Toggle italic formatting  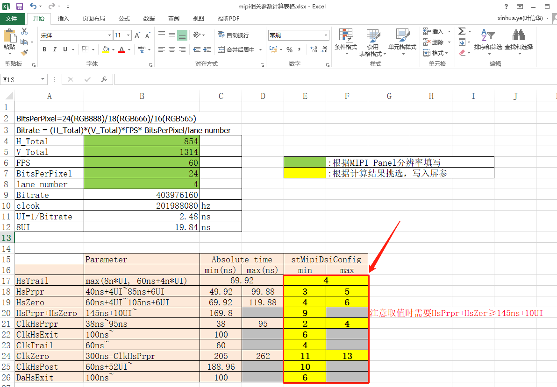pyautogui.click(x=55, y=50)
